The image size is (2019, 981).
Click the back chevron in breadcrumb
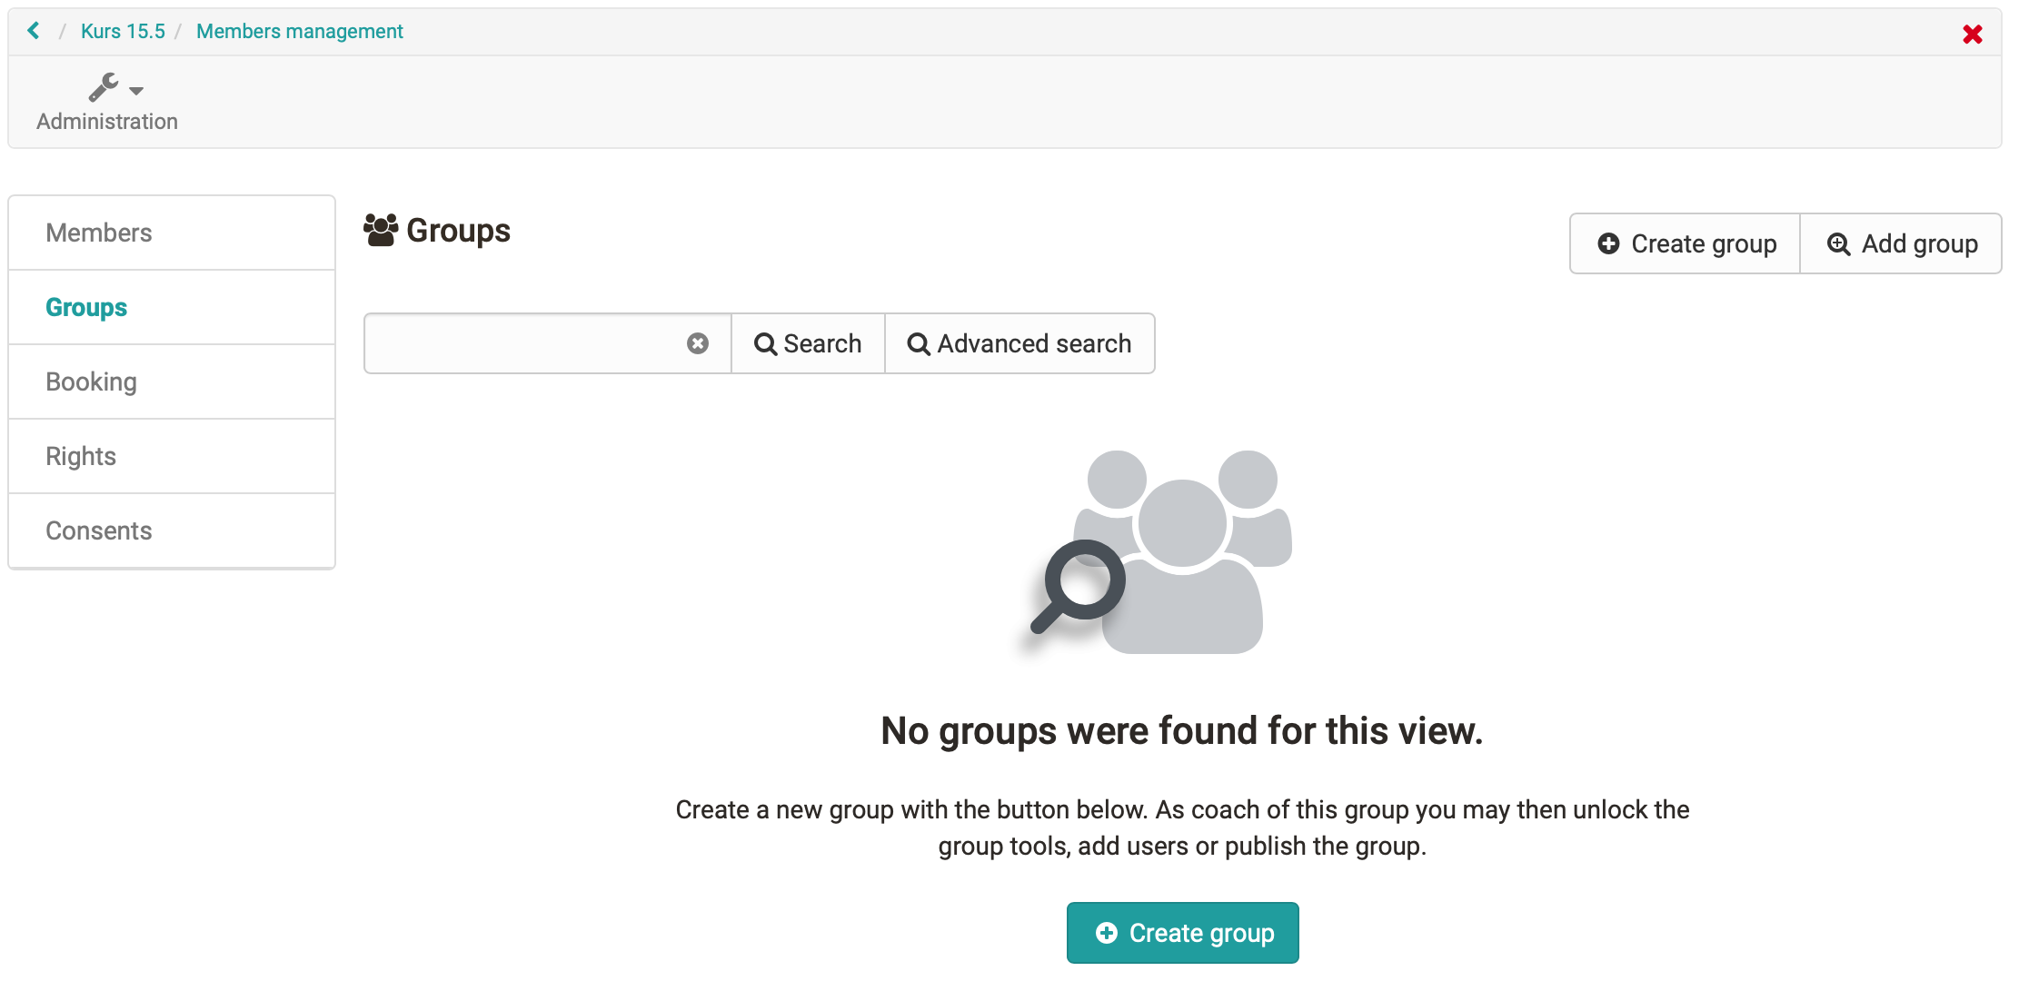34,31
